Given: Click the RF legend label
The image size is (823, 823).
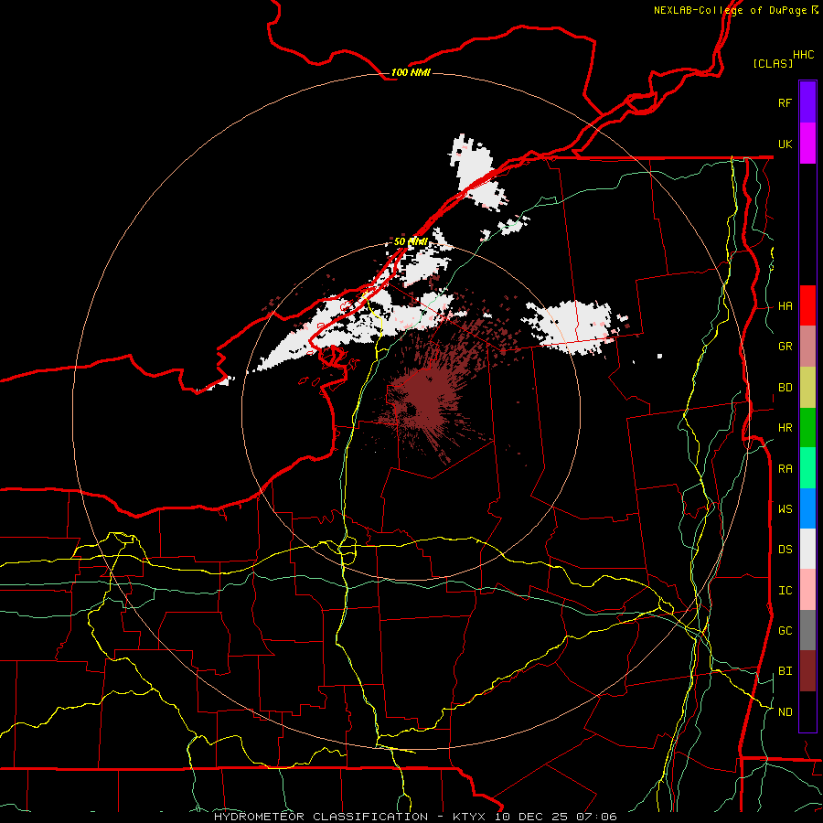Looking at the screenshot, I should (x=785, y=102).
